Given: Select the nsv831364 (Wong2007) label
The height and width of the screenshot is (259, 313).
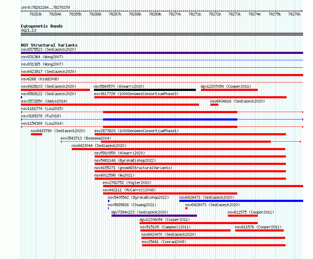Looking at the screenshot, I should (x=42, y=57).
